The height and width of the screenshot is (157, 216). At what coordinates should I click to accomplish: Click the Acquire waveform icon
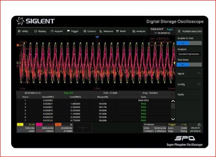(52, 31)
